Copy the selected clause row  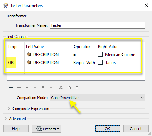[69, 88]
